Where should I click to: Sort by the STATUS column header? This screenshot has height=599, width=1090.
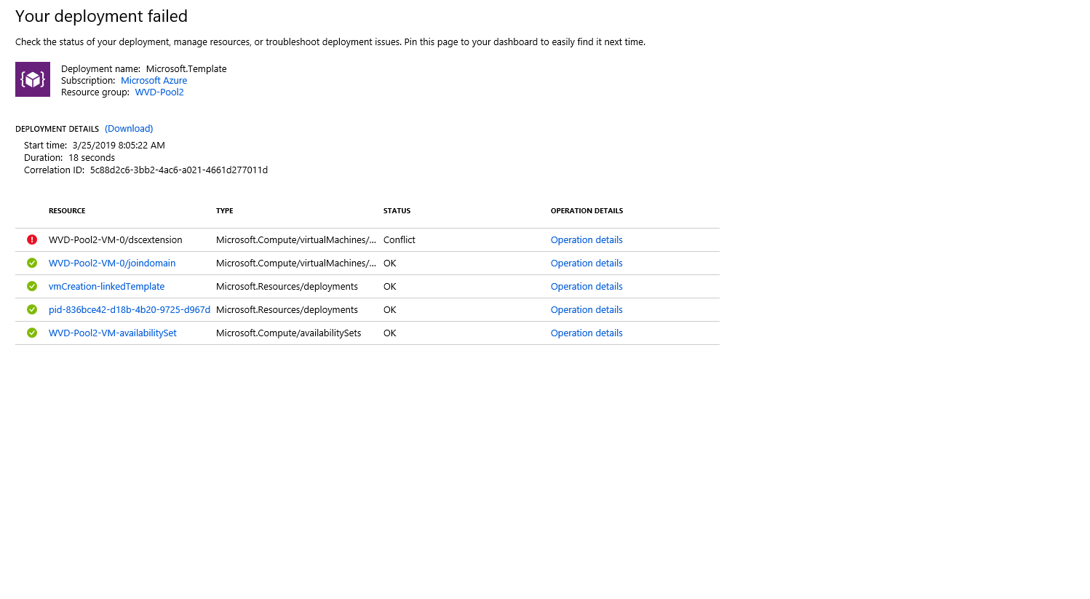pos(397,210)
